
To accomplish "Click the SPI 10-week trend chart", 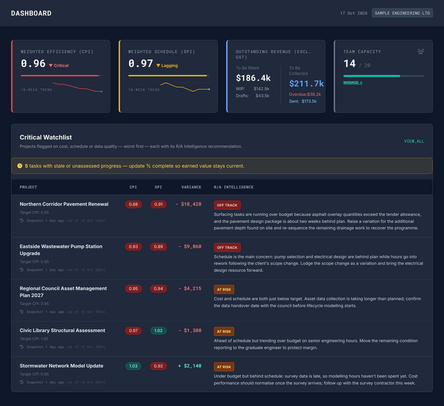I will (x=185, y=87).
